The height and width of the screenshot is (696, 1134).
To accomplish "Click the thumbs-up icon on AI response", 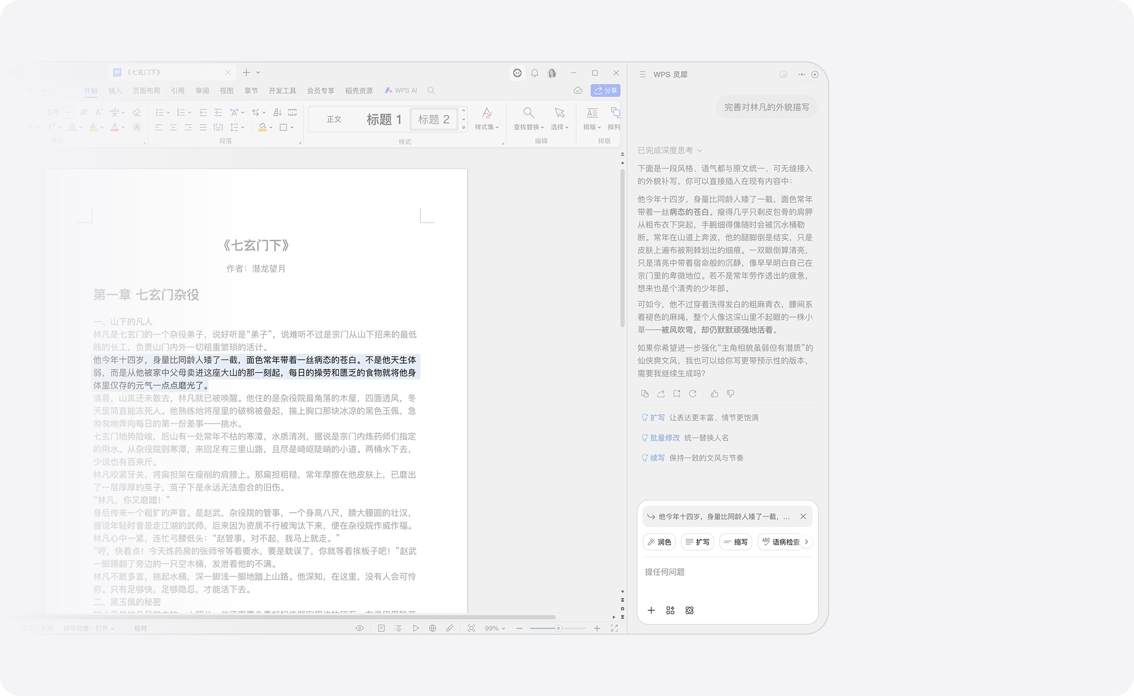I will [x=714, y=394].
